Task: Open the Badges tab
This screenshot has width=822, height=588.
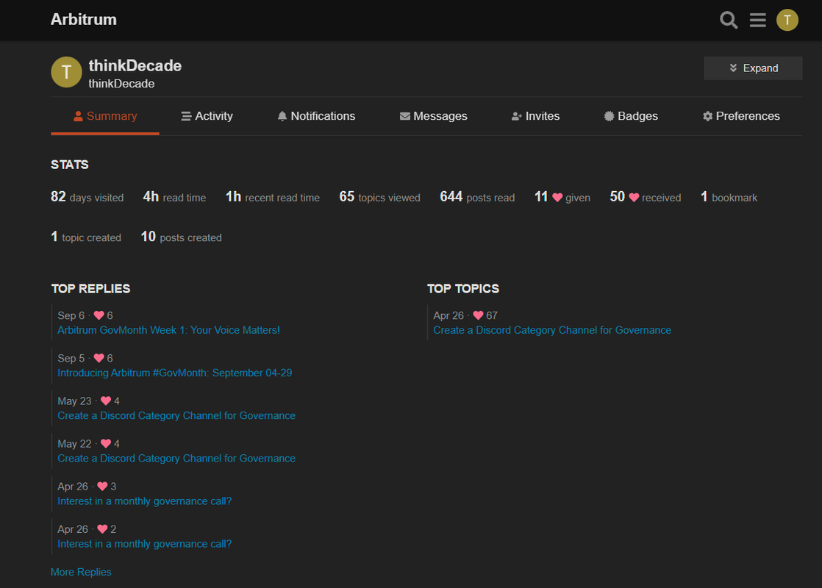Action: pos(631,116)
